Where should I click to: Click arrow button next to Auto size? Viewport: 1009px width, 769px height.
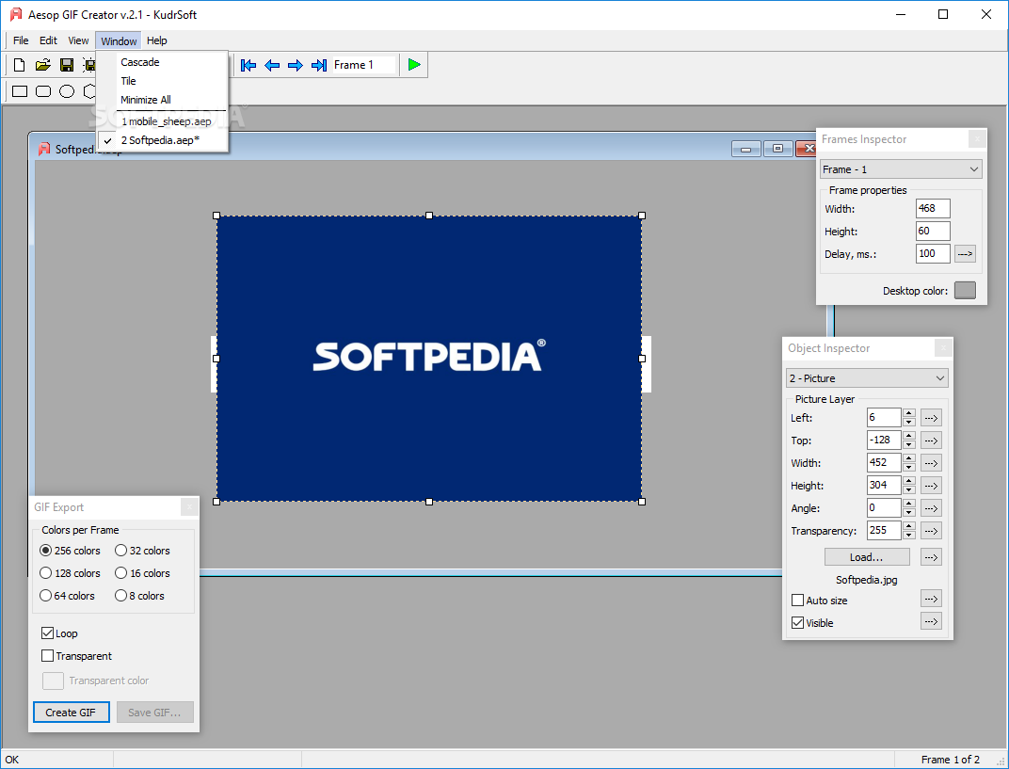[931, 599]
